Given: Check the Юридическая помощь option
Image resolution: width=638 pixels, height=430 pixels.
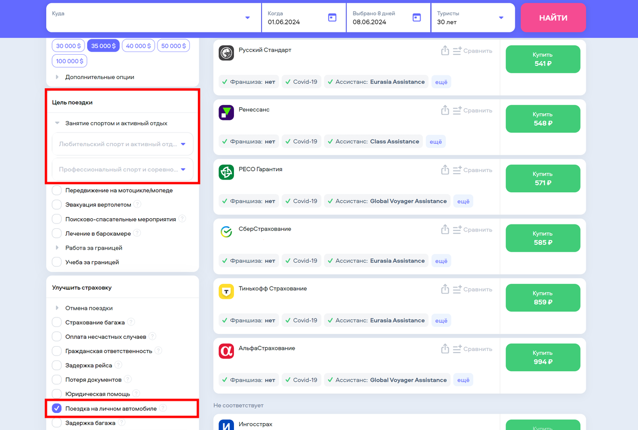Looking at the screenshot, I should [x=57, y=394].
